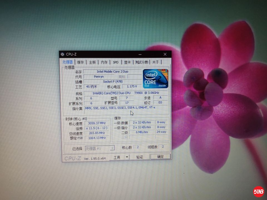Switch to the 主板 (Mainboard) tab
267x200 pixels.
click(x=92, y=62)
